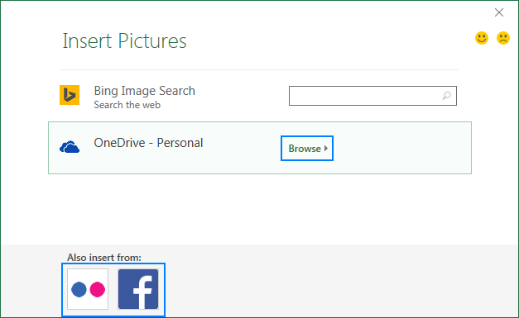Send a frown feedback face
519x318 pixels.
(503, 38)
